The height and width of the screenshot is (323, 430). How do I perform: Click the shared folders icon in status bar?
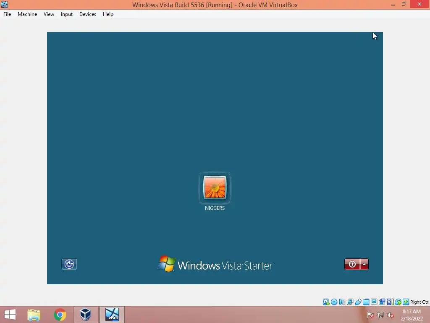366,302
